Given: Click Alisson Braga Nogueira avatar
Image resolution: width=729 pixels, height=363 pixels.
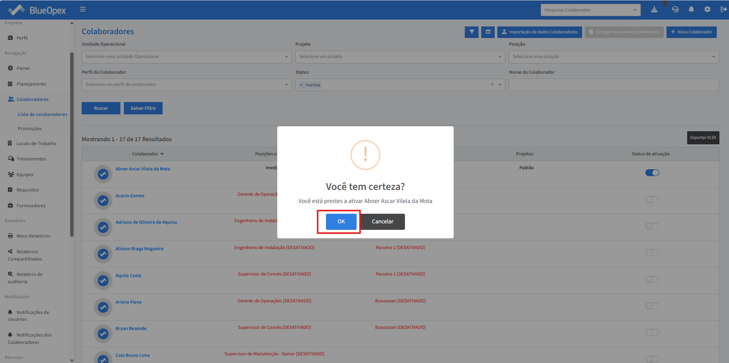Looking at the screenshot, I should (x=103, y=254).
